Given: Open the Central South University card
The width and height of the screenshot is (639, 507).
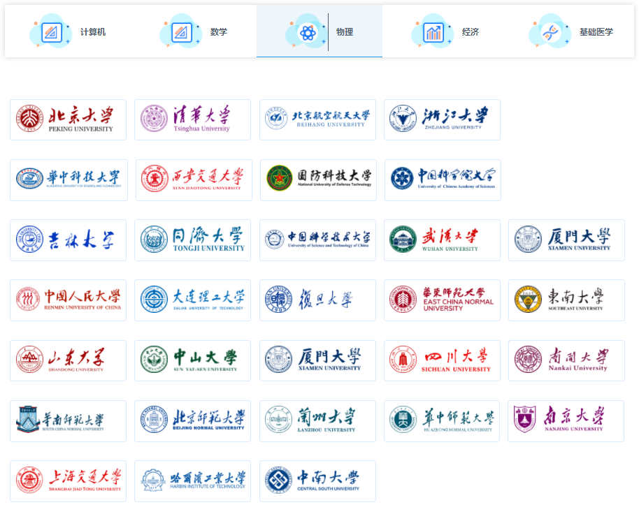Looking at the screenshot, I should (317, 481).
